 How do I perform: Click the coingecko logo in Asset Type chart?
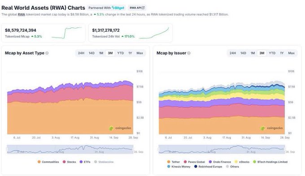(x=120, y=128)
